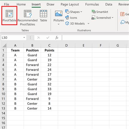
Task: Select cell with Points value 24
Action: click(49, 70)
